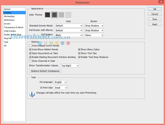
Task: Click the Show Transformation Values label
Action: point(44,65)
